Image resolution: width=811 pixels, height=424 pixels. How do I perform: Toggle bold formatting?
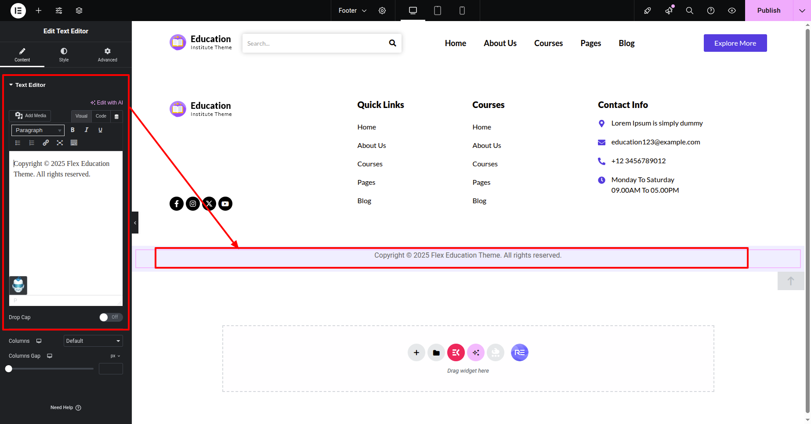pos(73,130)
